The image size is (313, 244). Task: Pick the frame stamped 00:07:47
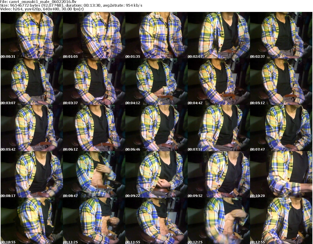pos(281,128)
